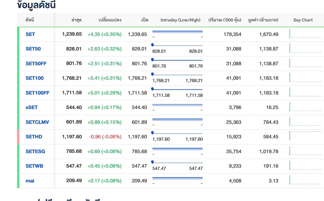Click the SET50FF index name
The height and width of the screenshot is (201, 324).
pyautogui.click(x=36, y=64)
